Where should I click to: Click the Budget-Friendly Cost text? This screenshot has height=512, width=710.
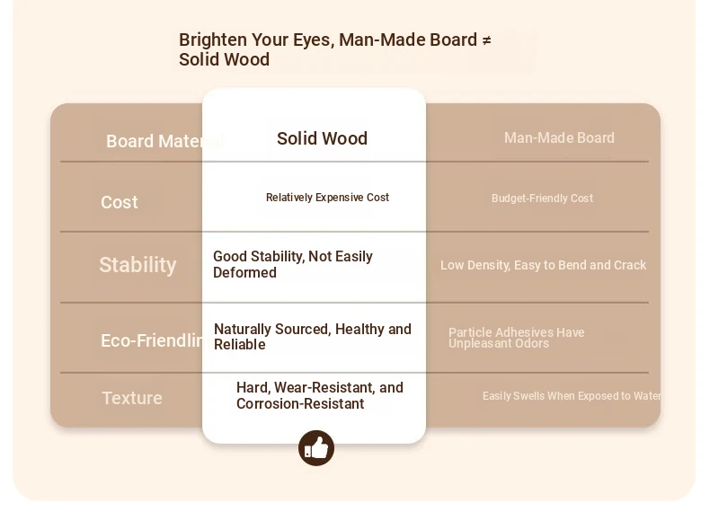[x=542, y=199]
